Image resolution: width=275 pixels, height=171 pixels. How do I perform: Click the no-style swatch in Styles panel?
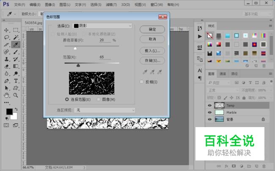(210, 35)
